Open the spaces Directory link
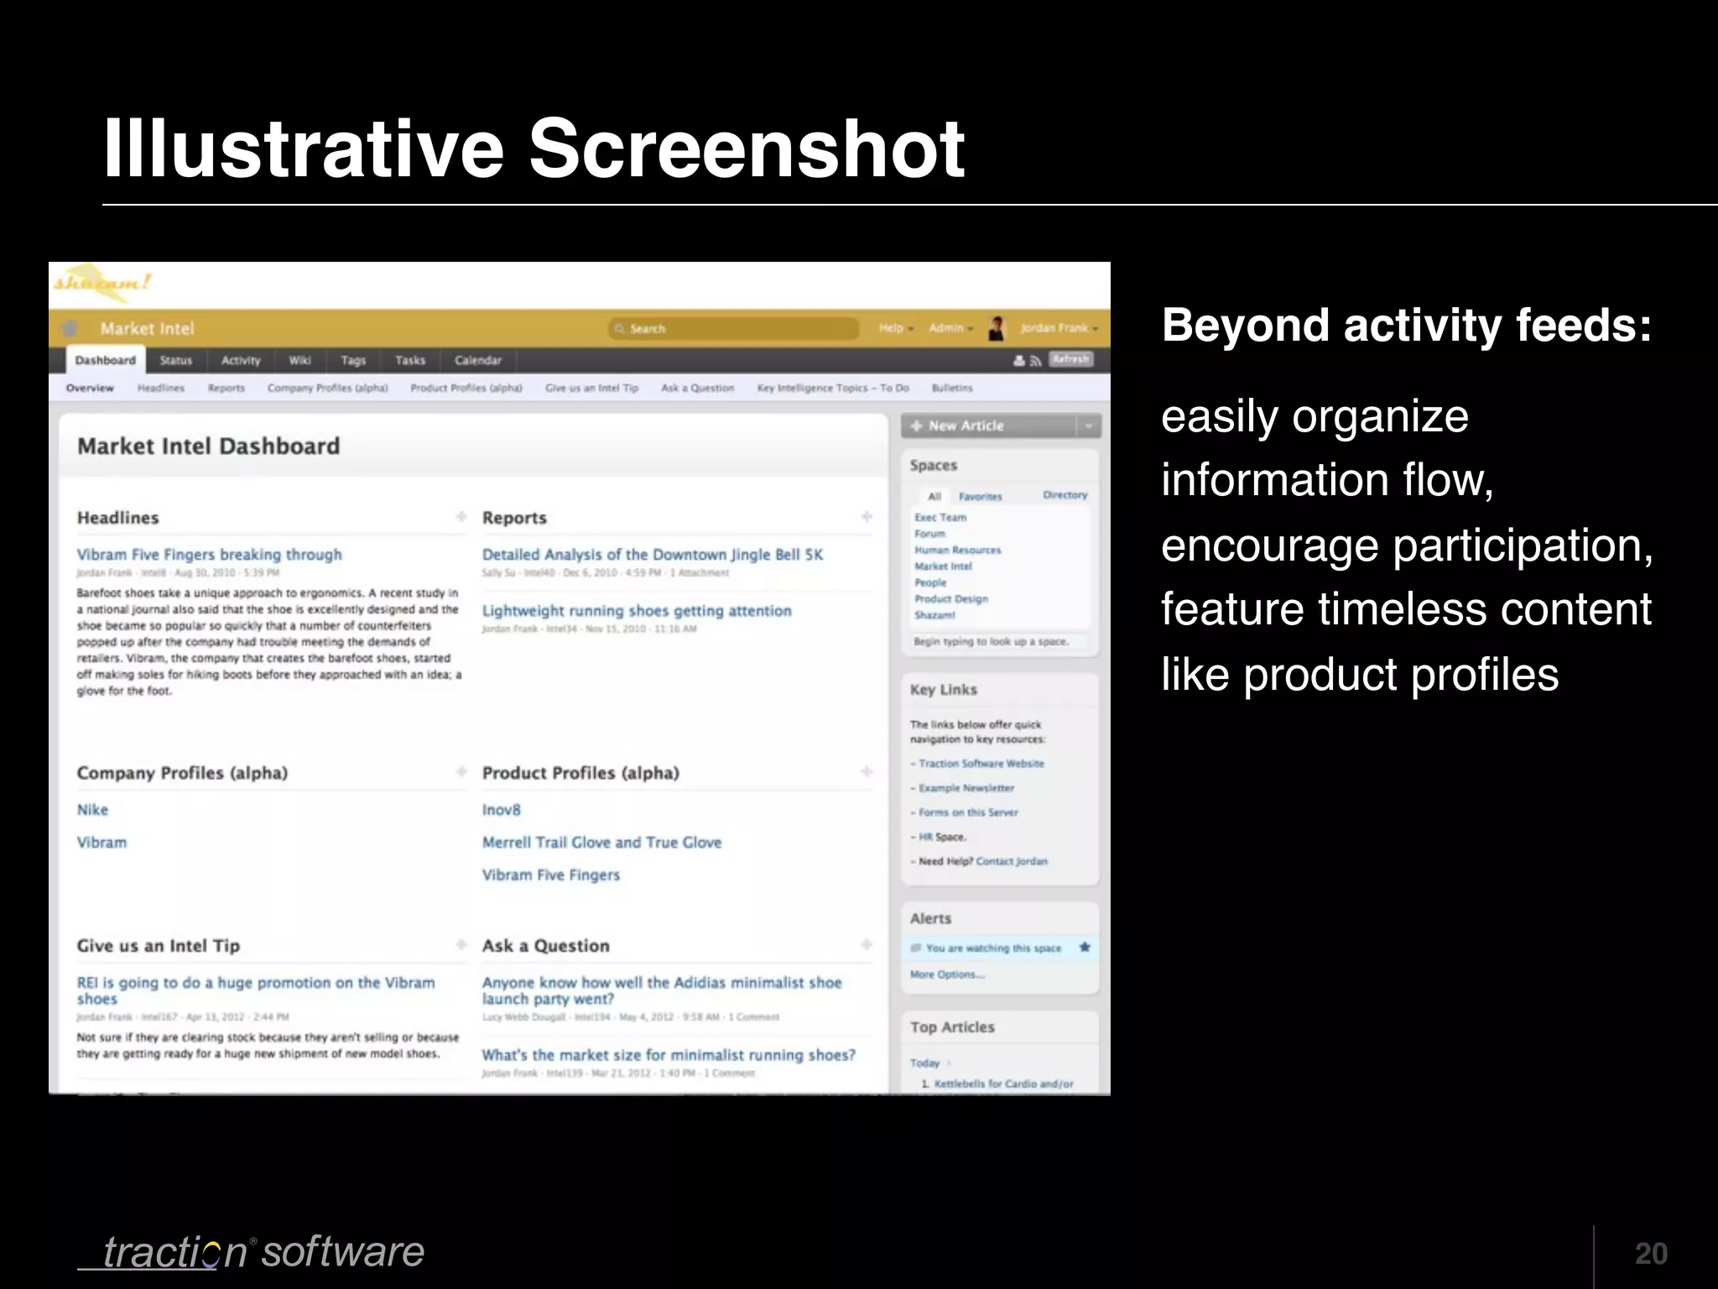1718x1289 pixels. (1065, 495)
